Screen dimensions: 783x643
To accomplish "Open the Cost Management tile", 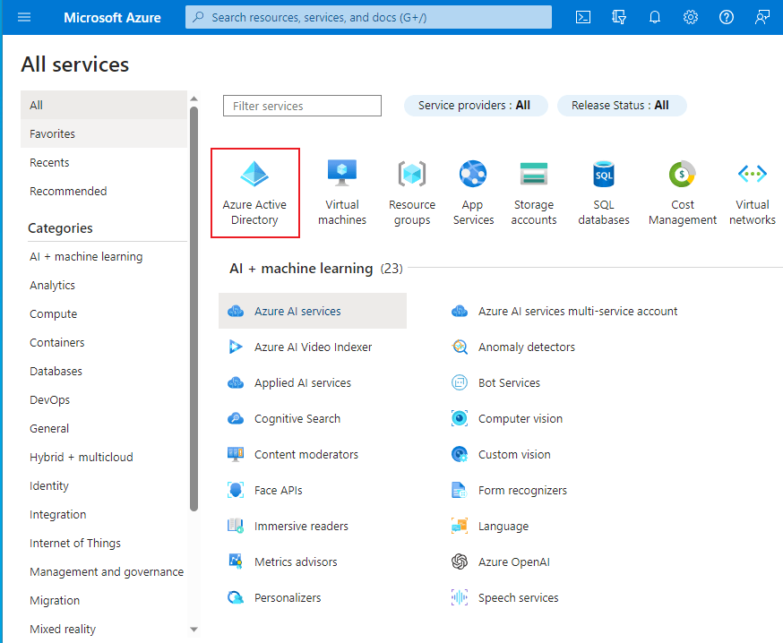I will click(x=683, y=193).
